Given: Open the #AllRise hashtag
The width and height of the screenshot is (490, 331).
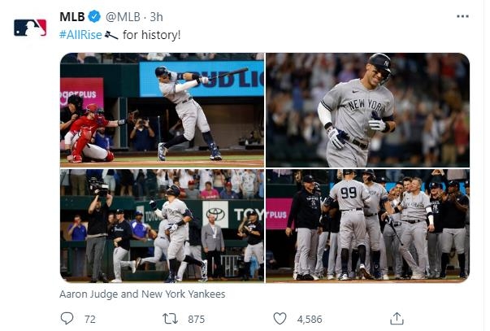Looking at the screenshot, I should point(80,34).
